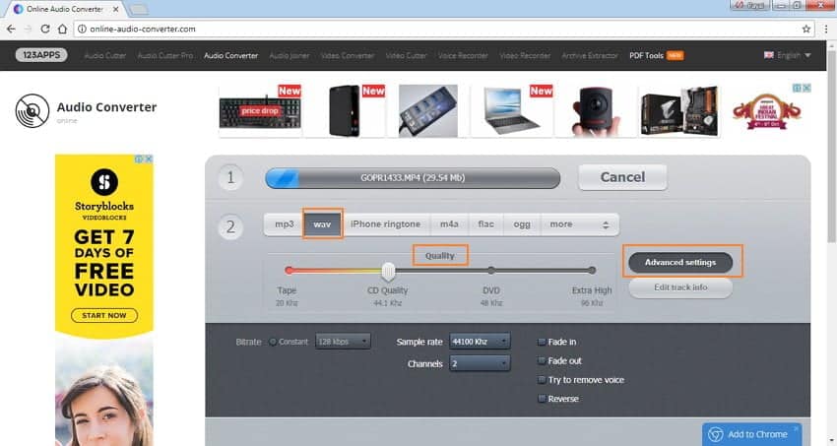837x446 pixels.
Task: Open Audio Cutter in top navigation
Action: click(x=105, y=55)
